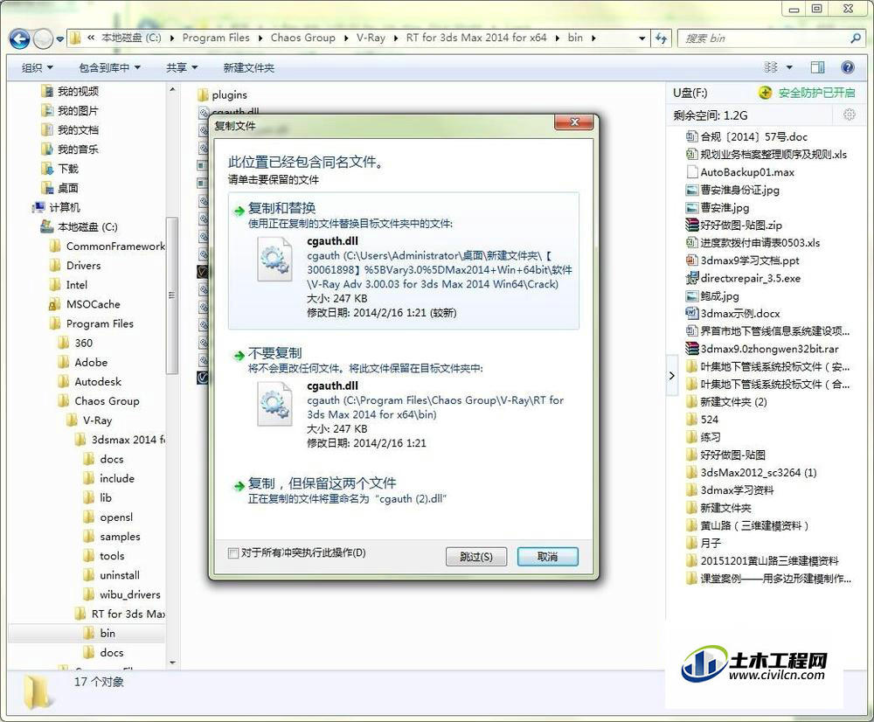
Task: Open MSOCache folder in tree
Action: click(x=93, y=304)
